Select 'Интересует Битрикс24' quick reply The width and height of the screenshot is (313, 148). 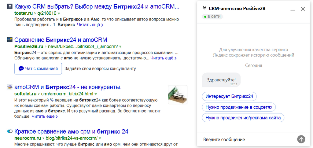[x=229, y=96]
